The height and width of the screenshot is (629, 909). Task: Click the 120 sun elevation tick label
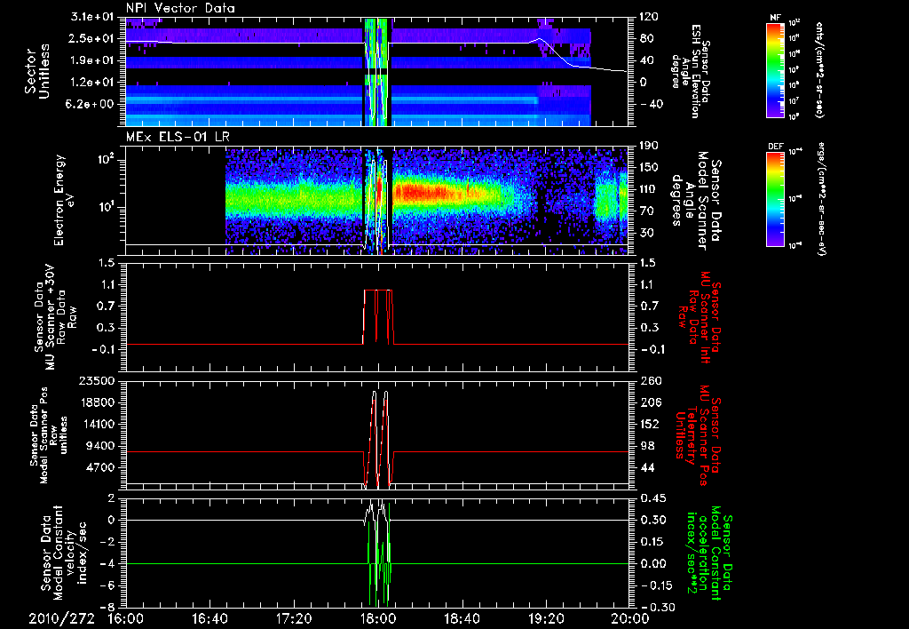[x=647, y=17]
